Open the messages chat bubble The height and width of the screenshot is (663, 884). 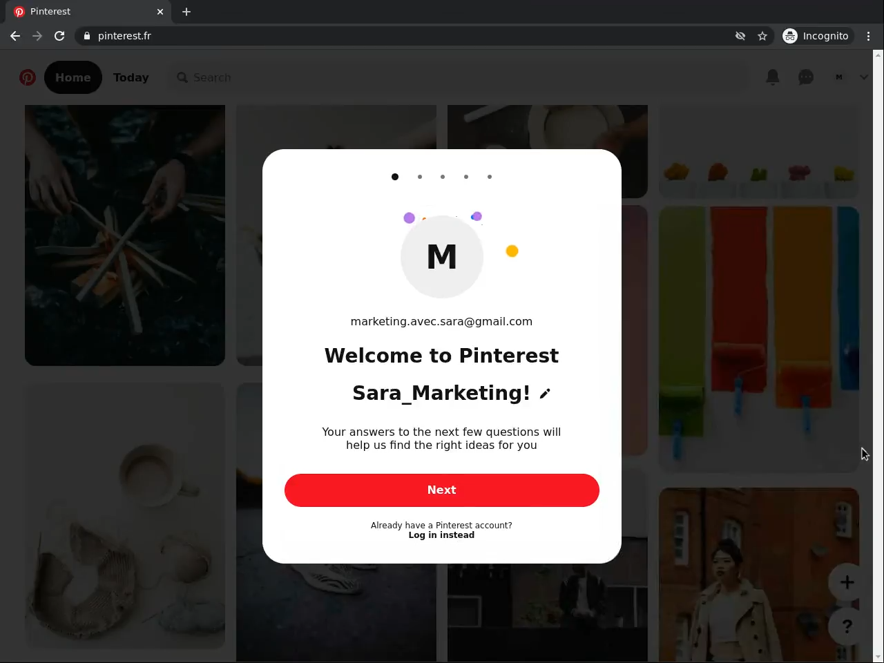(806, 77)
